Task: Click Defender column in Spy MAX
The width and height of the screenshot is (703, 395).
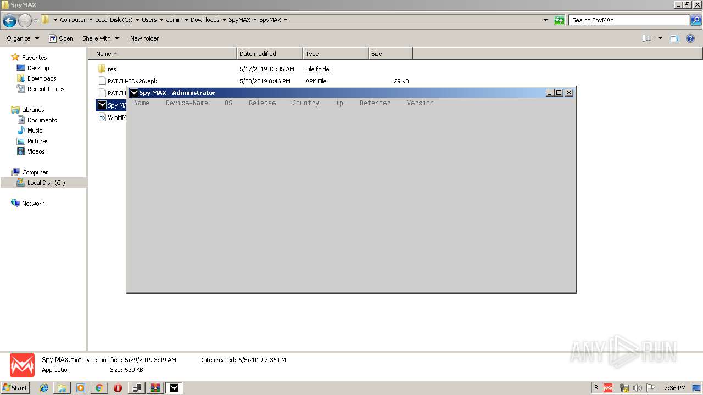Action: tap(375, 103)
